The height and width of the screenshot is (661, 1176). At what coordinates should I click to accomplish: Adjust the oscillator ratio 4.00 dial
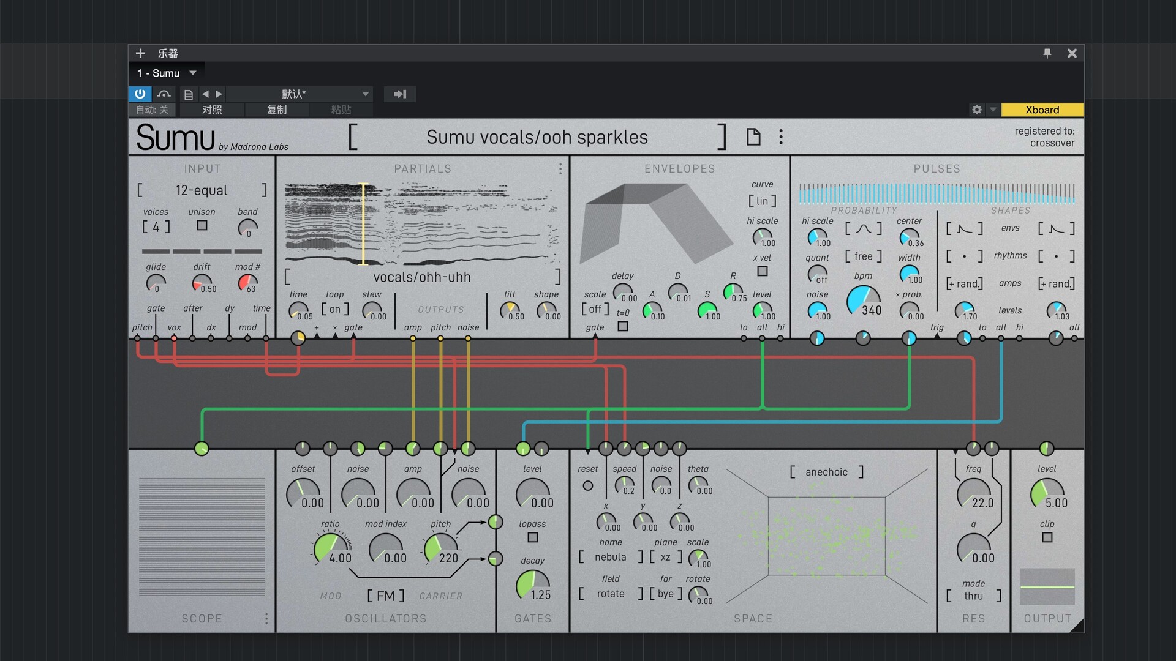coord(331,548)
